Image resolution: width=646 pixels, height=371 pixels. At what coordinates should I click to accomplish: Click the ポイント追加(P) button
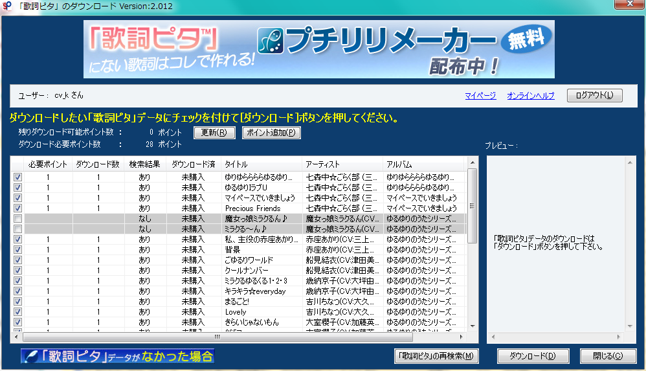(x=271, y=133)
